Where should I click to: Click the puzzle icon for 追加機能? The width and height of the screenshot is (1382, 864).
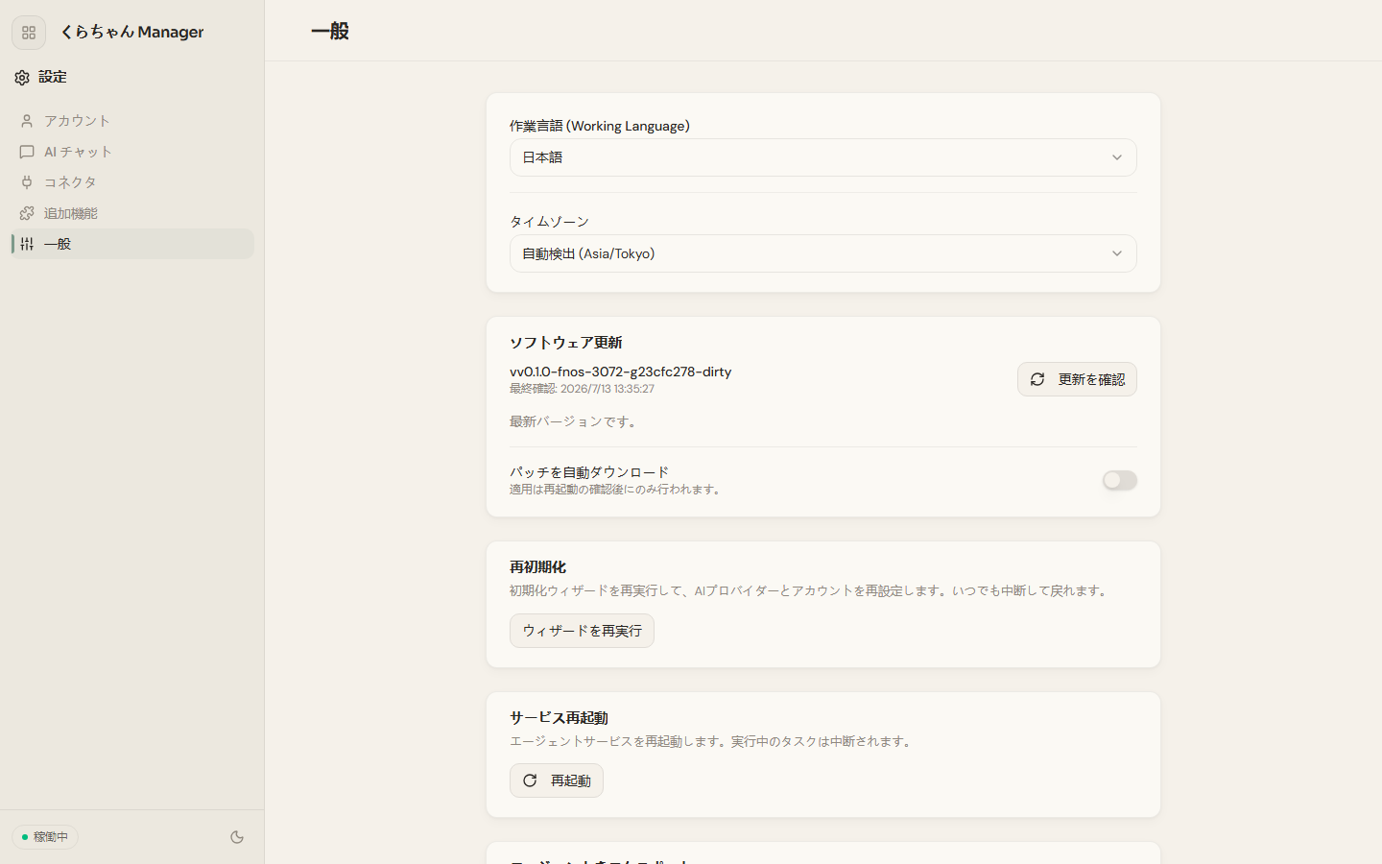point(27,213)
